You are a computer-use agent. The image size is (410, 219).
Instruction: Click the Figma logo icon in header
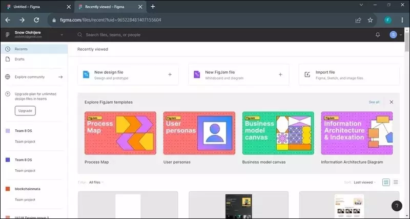pyautogui.click(x=8, y=34)
